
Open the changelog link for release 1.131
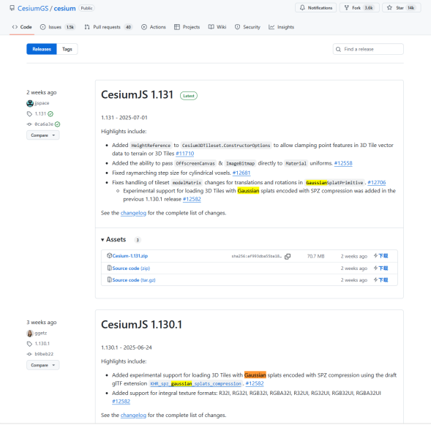click(133, 213)
